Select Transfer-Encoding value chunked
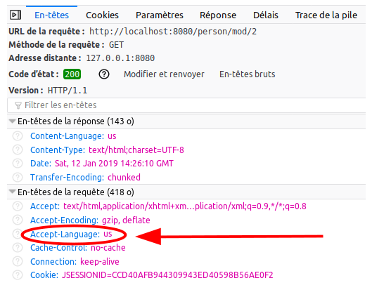The image size is (372, 297). point(124,177)
